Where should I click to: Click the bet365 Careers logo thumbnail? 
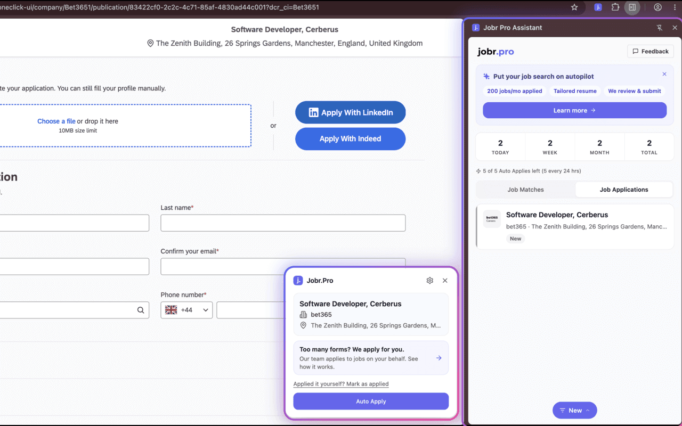[492, 219]
